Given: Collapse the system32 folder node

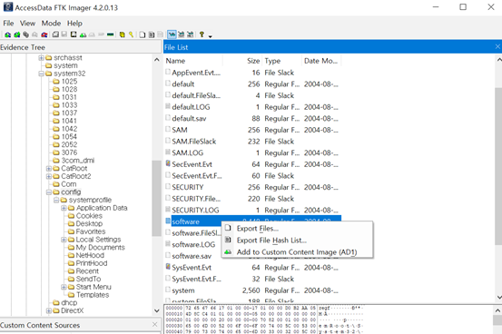Looking at the screenshot, I should [x=41, y=74].
